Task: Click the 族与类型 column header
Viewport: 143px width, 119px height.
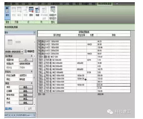Action: click(57, 35)
